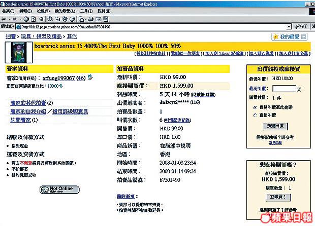Click the 每口價 value HKD 1.00
The width and height of the screenshot is (315, 226).
(x=170, y=137)
